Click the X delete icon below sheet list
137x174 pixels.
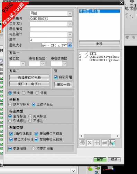pyautogui.click(x=90, y=143)
